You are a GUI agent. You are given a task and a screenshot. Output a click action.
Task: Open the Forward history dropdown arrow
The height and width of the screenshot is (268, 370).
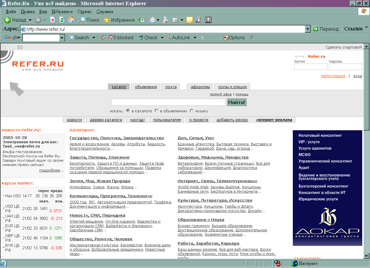click(x=45, y=20)
